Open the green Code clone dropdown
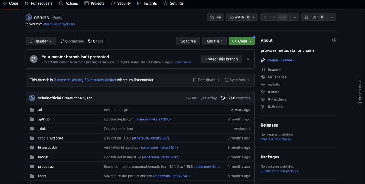 point(242,41)
